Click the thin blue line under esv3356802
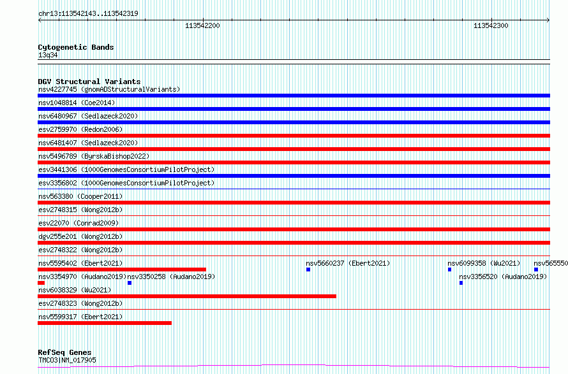Viewport: 568px width, 374px height. 294,189
